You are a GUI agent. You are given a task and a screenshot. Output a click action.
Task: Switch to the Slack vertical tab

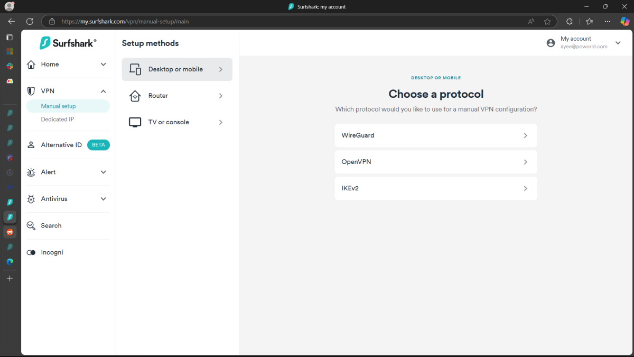[x=10, y=66]
